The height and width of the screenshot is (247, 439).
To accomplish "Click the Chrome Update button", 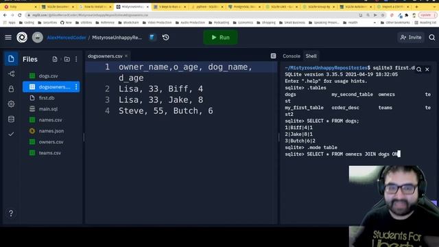I will coord(426,15).
